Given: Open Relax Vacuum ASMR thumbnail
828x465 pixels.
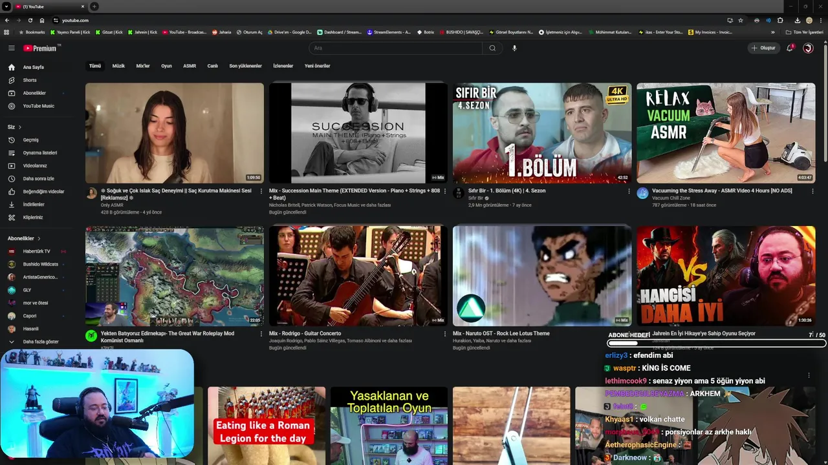Looking at the screenshot, I should (x=726, y=133).
